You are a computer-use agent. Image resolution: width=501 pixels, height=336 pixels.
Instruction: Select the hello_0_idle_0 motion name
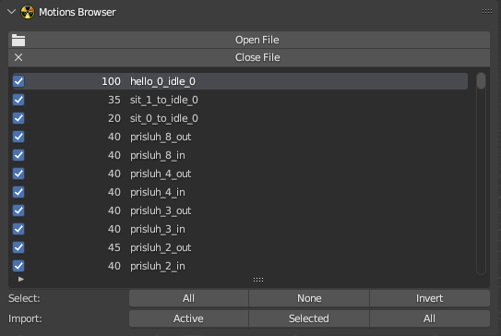[x=162, y=81]
